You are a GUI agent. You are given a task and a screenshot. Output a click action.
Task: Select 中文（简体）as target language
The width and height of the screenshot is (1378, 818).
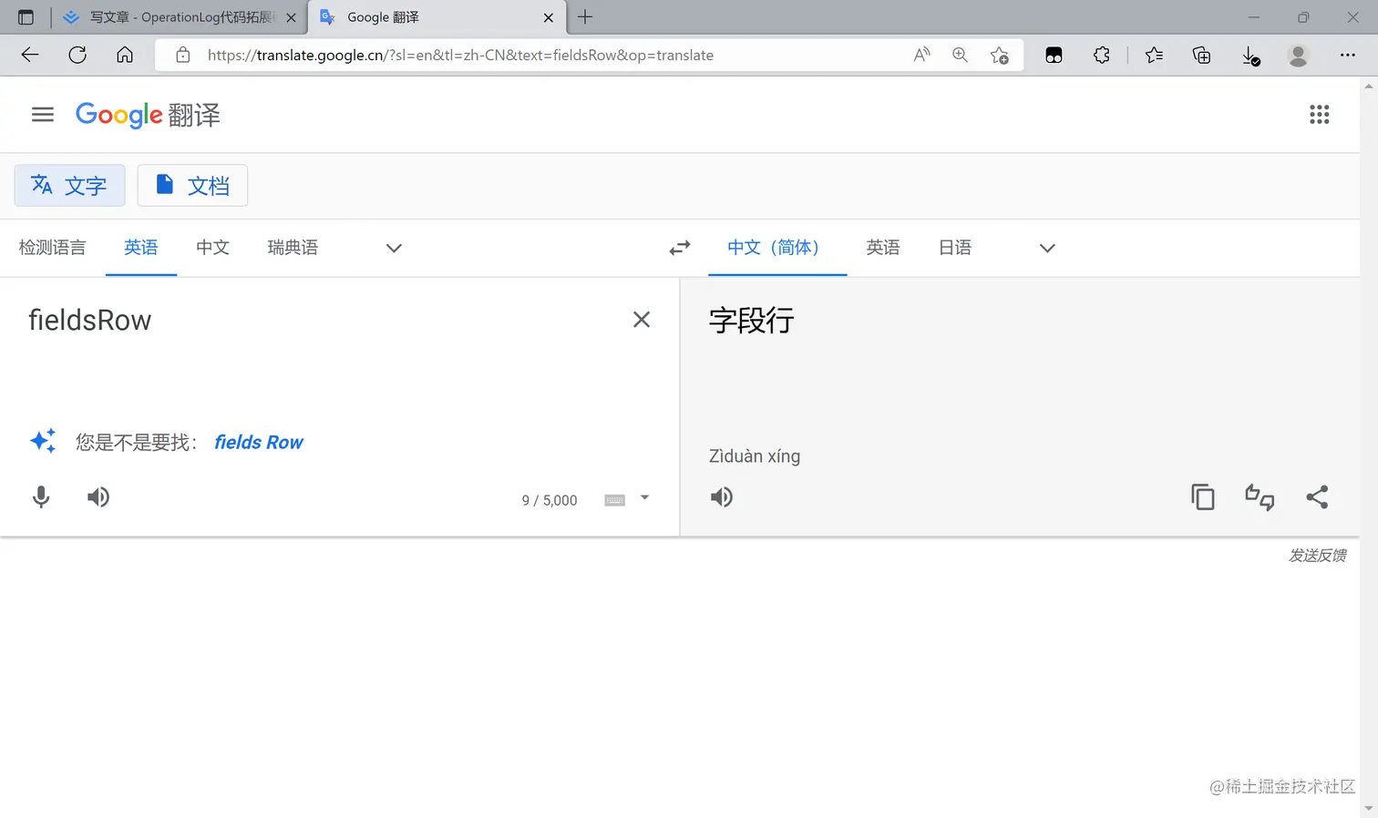pyautogui.click(x=777, y=248)
